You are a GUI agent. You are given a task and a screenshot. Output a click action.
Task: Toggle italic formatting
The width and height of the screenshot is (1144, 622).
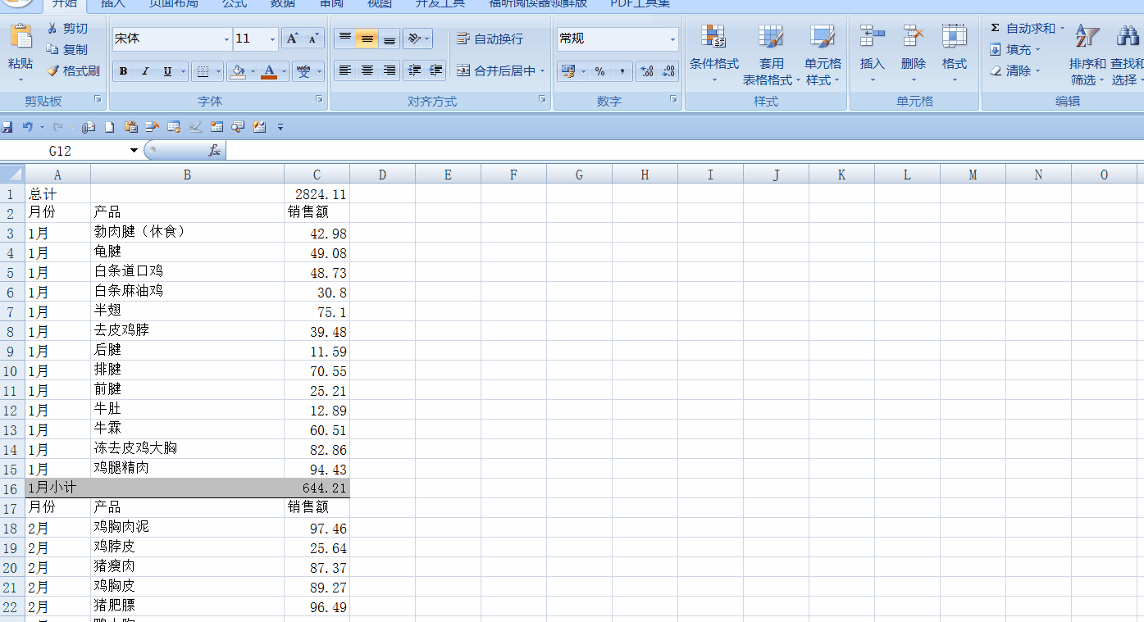(x=145, y=71)
